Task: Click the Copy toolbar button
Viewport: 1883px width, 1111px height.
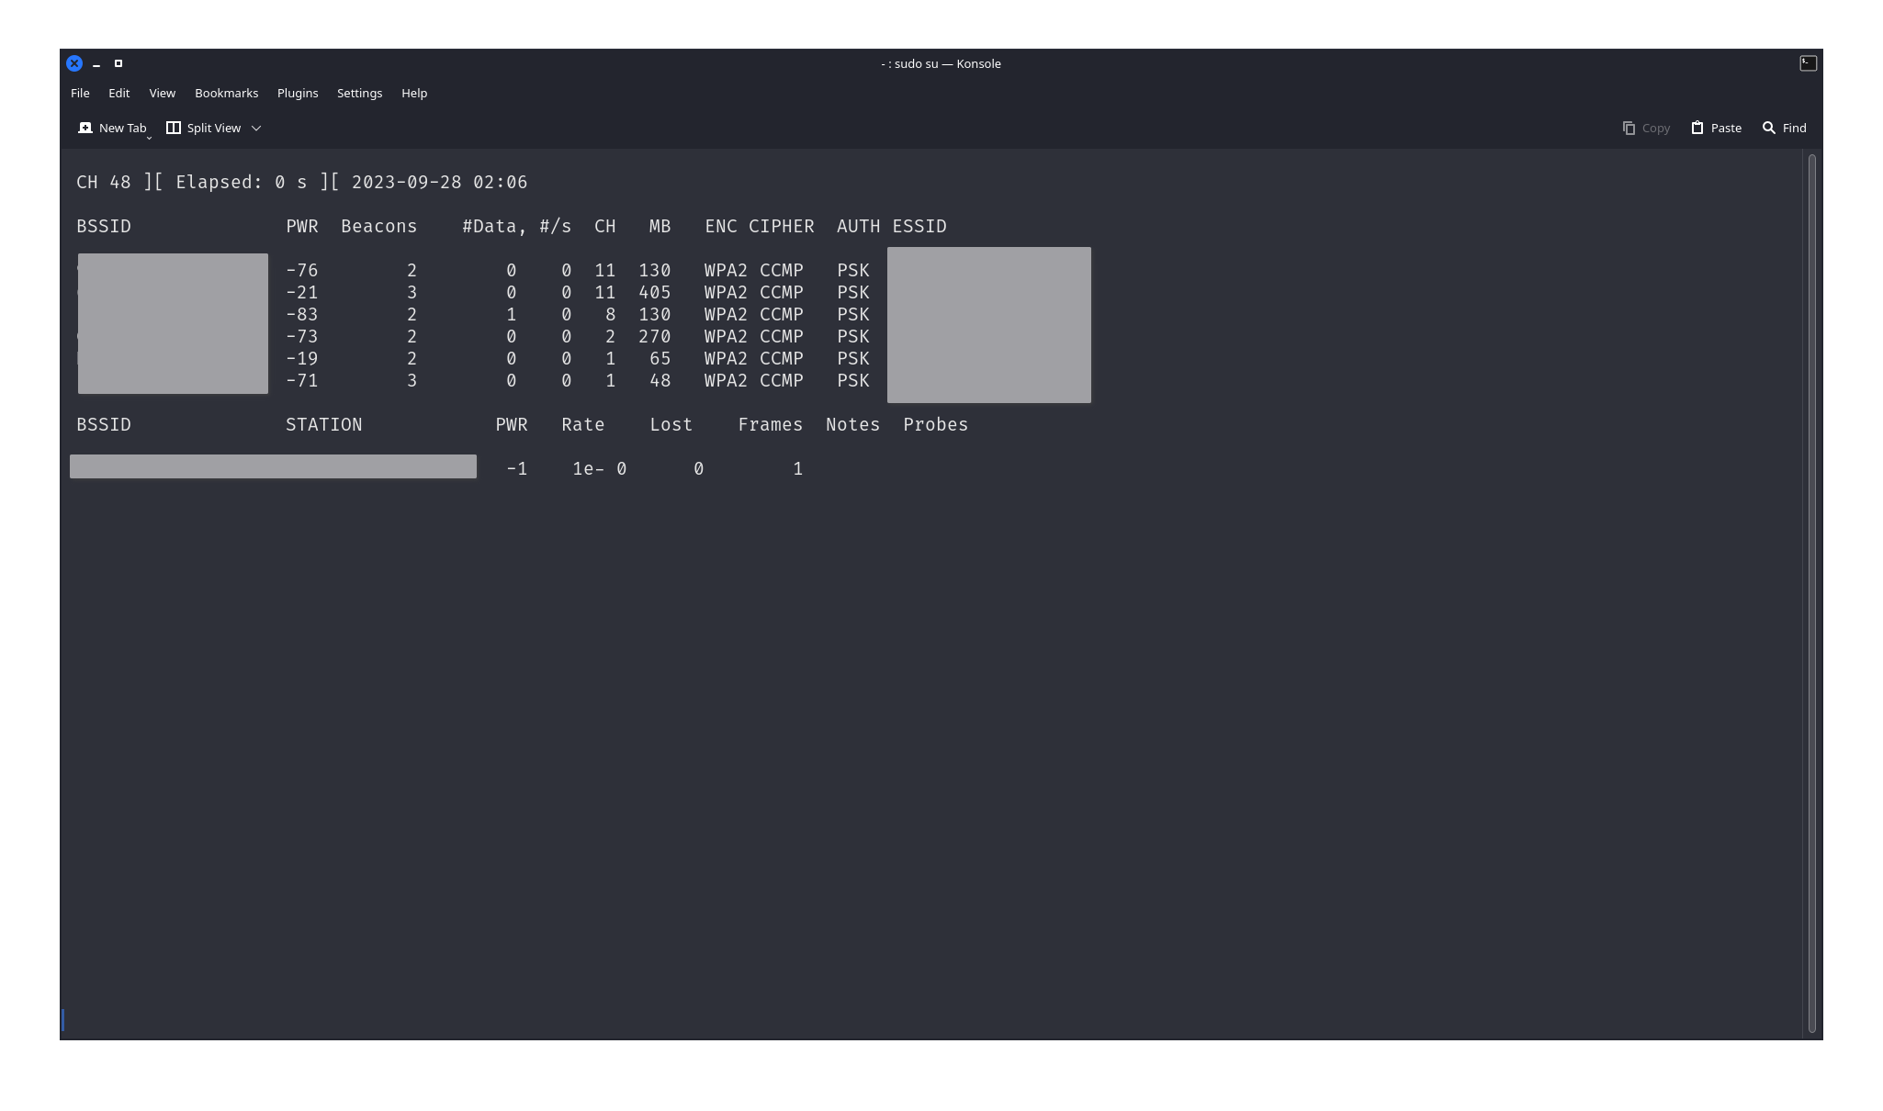Action: click(x=1646, y=128)
